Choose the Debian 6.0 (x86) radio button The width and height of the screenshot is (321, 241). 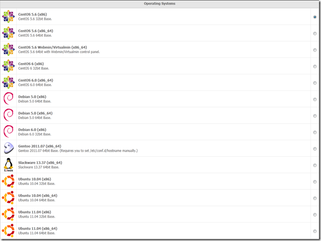(315, 132)
